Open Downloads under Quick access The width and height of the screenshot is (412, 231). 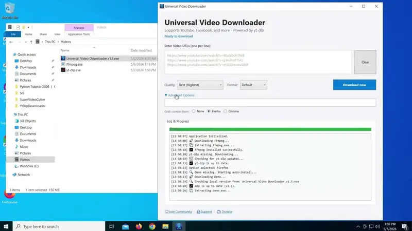(x=28, y=67)
